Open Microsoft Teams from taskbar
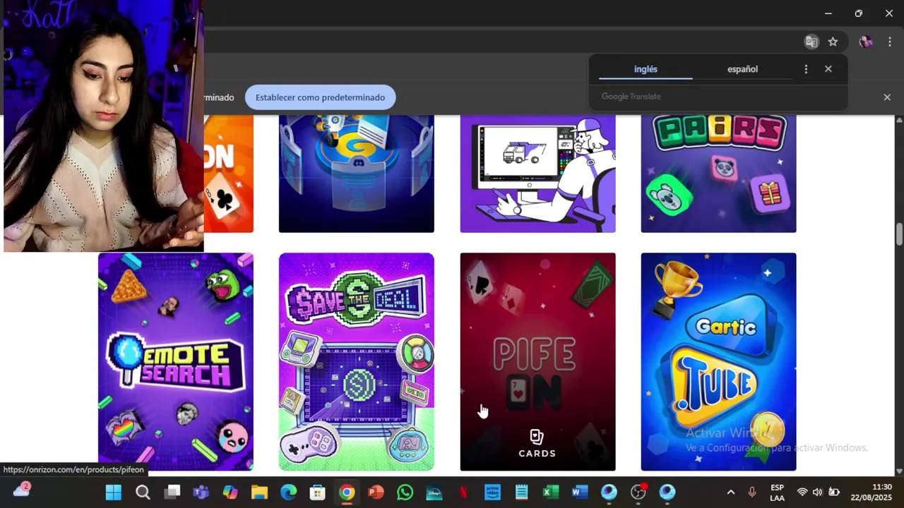 tap(201, 492)
